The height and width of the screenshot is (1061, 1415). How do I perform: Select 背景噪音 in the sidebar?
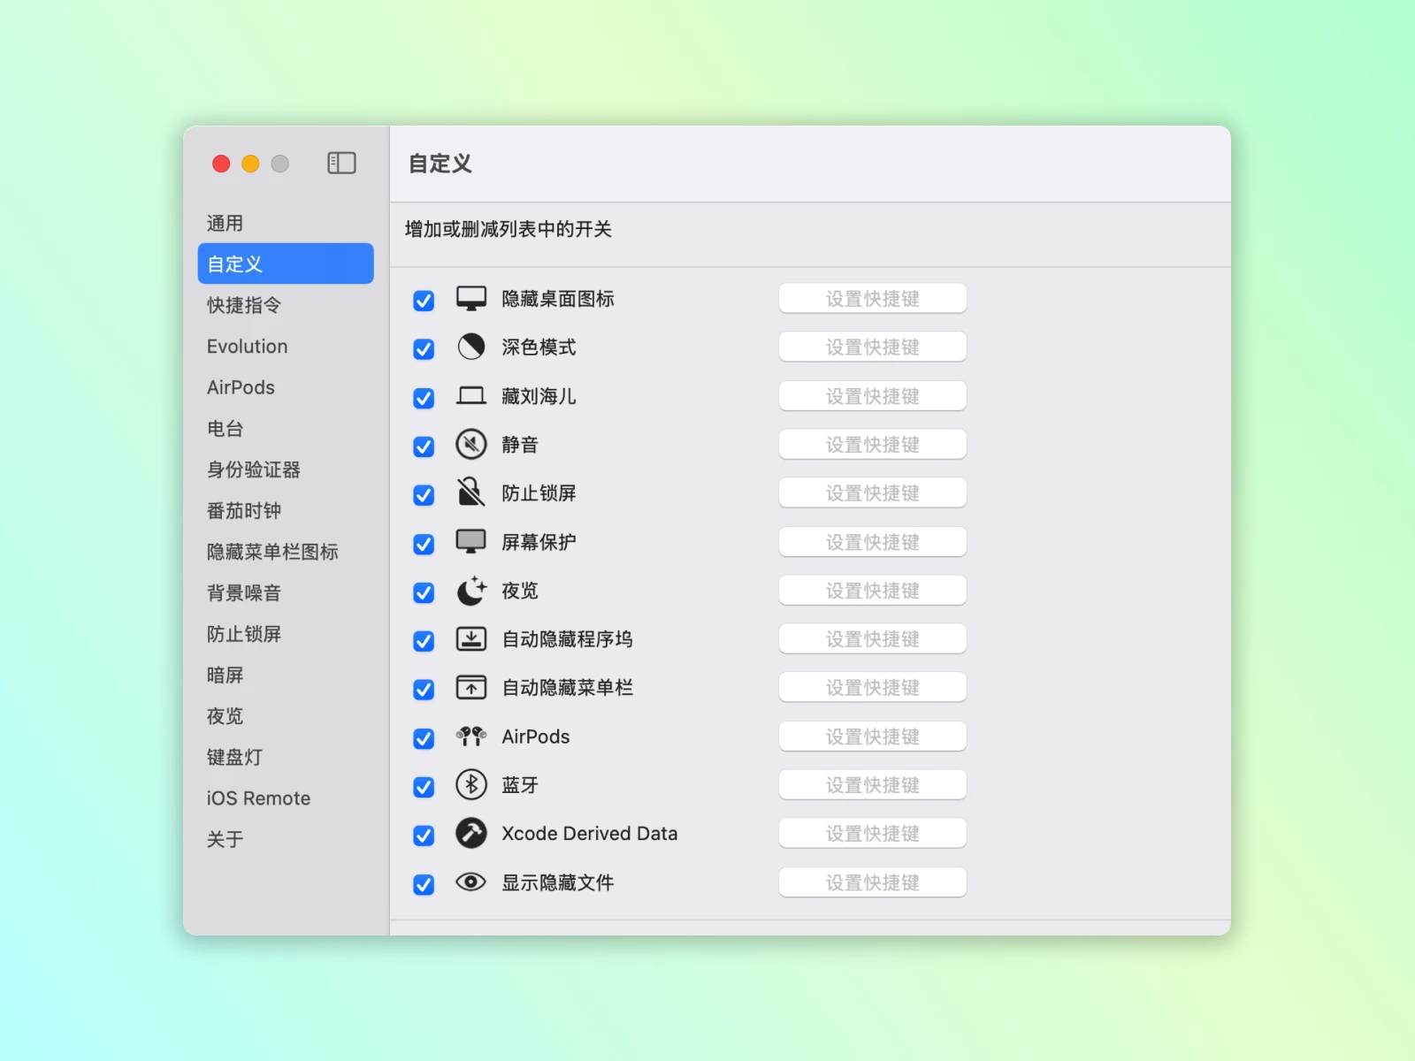click(x=286, y=592)
